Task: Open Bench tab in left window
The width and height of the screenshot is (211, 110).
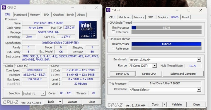Action: (x=70, y=15)
